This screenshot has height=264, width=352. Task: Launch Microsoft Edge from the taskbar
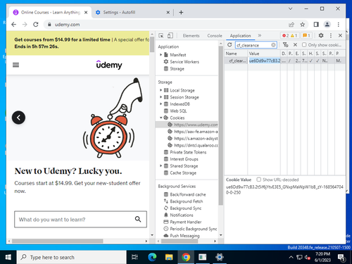(152, 257)
